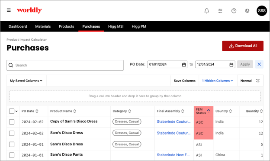Open Staberinde Coutur link in second row

pyautogui.click(x=174, y=133)
